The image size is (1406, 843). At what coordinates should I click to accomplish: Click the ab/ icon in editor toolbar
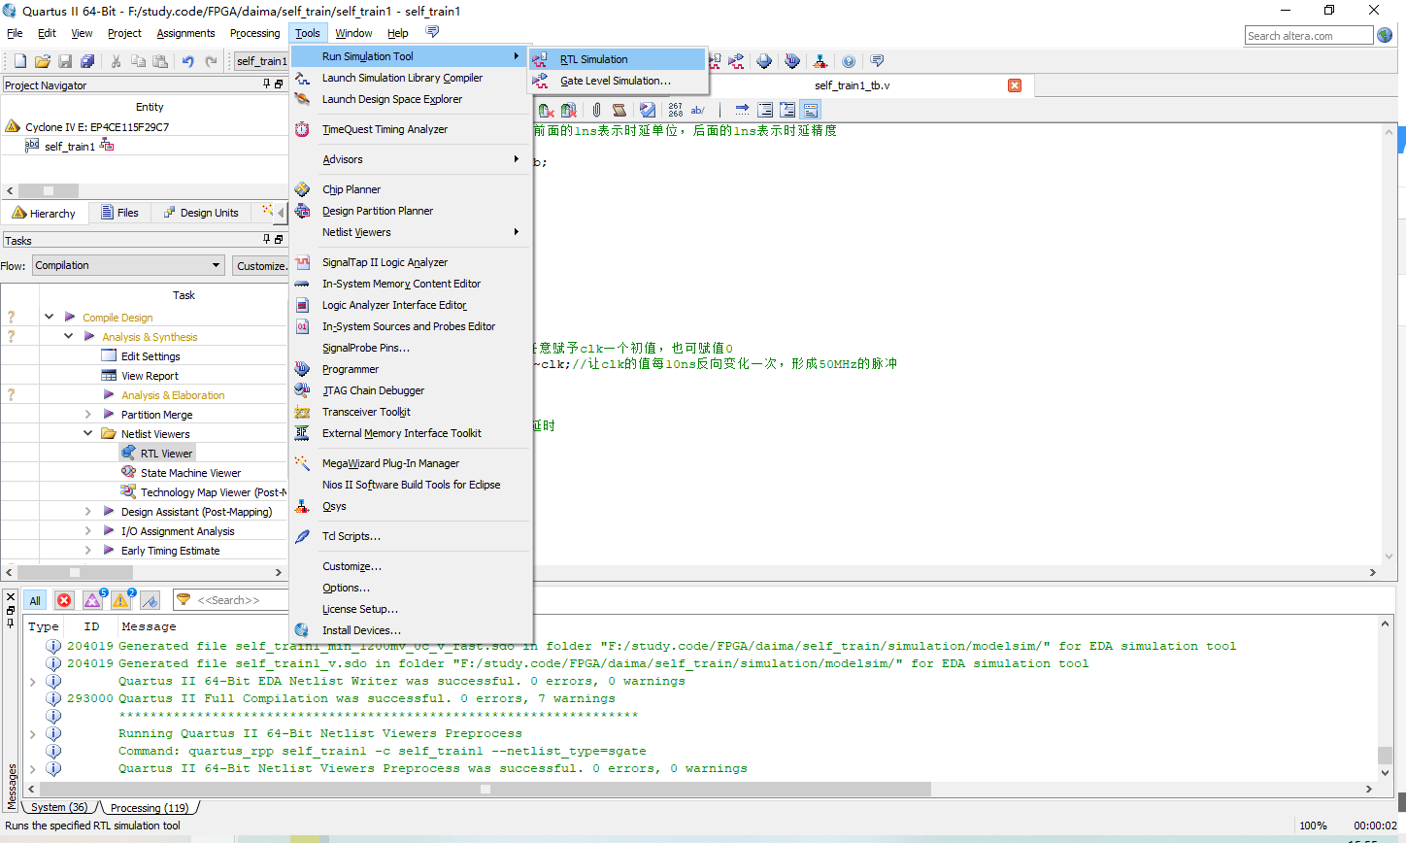tap(697, 110)
